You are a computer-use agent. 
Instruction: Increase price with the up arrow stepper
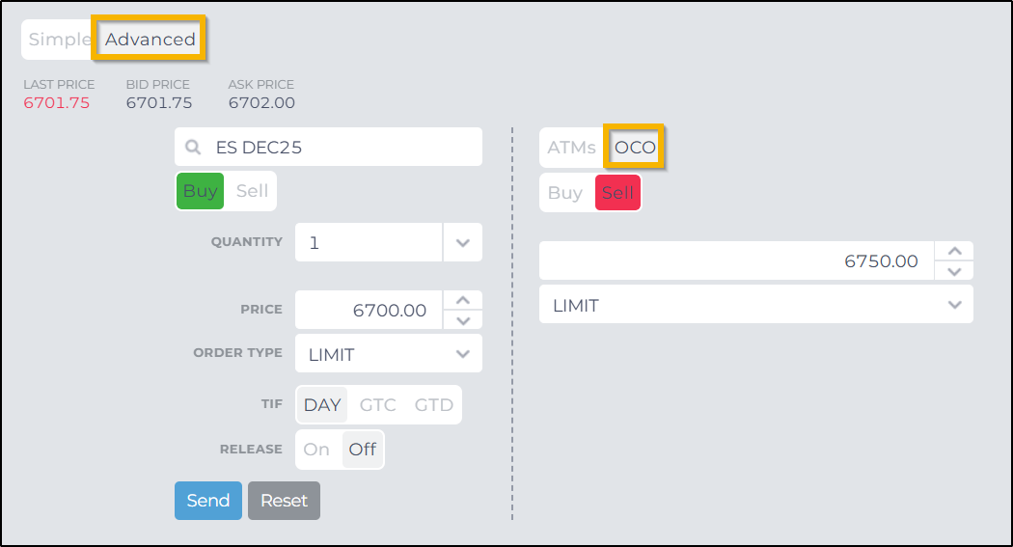[463, 300]
